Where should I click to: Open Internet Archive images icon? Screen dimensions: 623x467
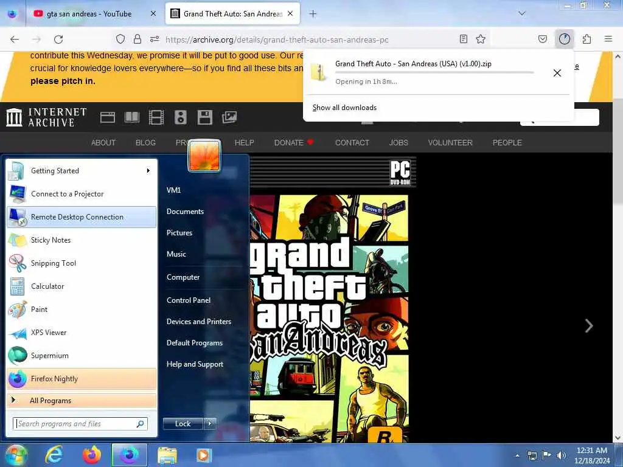click(229, 117)
